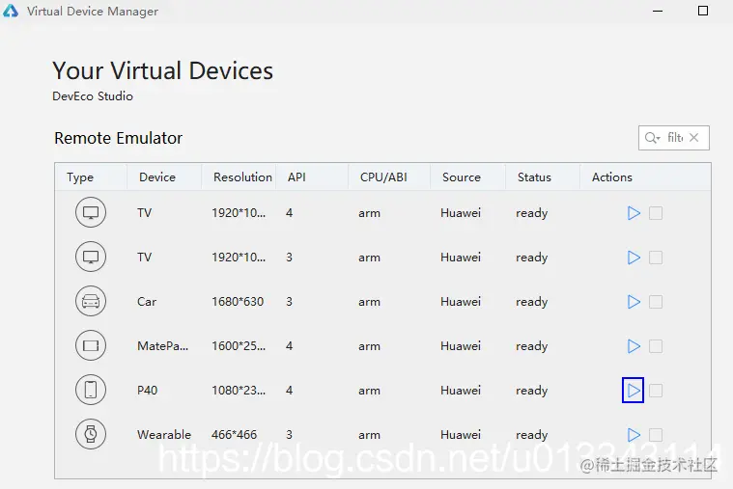Click API value 3 in the Car row

pos(290,302)
